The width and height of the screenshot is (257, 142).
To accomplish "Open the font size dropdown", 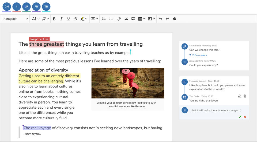I will [36, 19].
